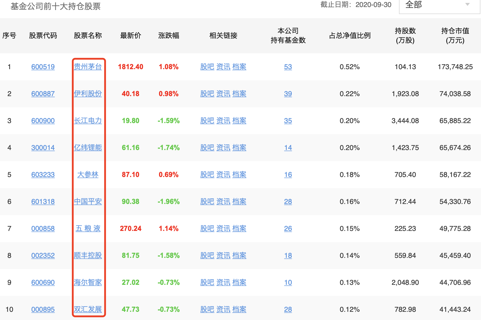The height and width of the screenshot is (320, 481).
Task: Click the 截止日期 2020-09-30 text
Action: [356, 5]
